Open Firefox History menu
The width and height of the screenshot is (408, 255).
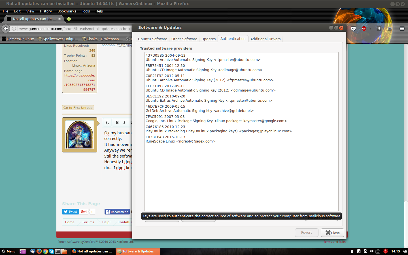click(46, 11)
